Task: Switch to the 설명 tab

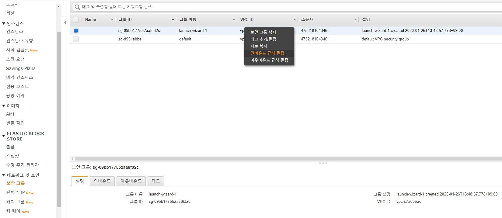Action: (80, 181)
